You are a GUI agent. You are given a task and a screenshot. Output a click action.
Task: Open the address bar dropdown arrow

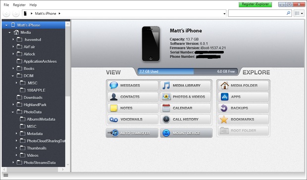[224, 14]
